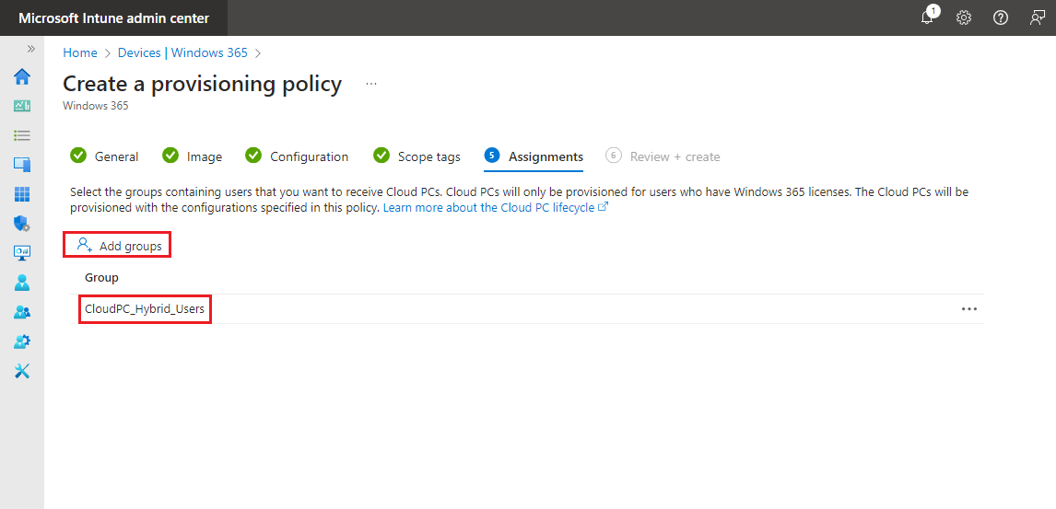Select the Assignments step tab
1056x509 pixels.
pos(534,156)
